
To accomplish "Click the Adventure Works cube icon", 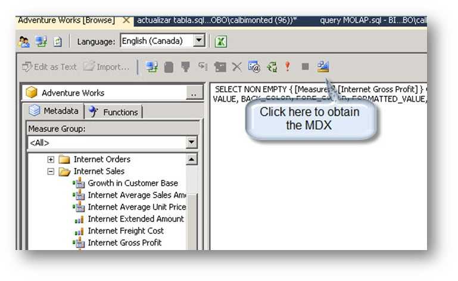I will pos(31,93).
